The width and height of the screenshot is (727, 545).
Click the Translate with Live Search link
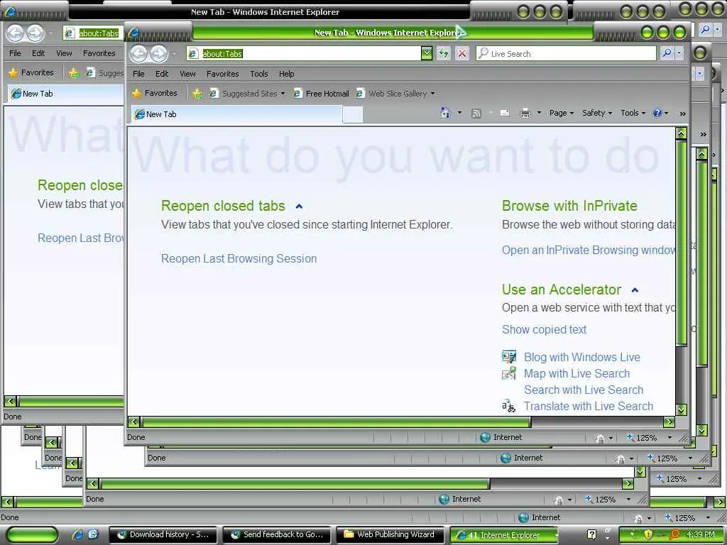click(589, 407)
